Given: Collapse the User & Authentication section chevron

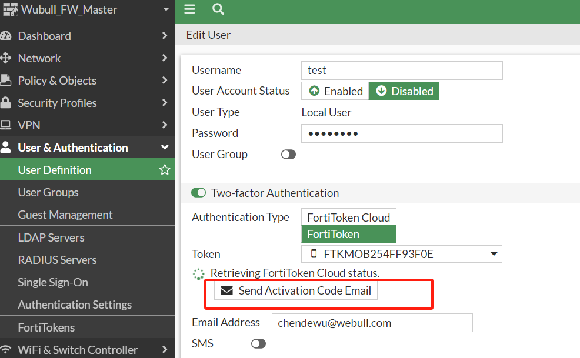Looking at the screenshot, I should click(165, 147).
